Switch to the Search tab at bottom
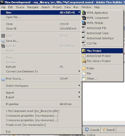 pyautogui.click(x=108, y=130)
